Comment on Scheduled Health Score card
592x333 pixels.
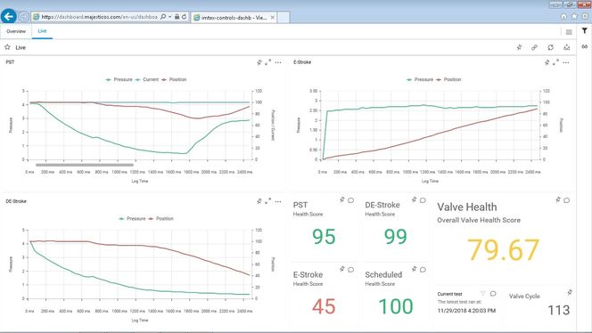click(423, 270)
